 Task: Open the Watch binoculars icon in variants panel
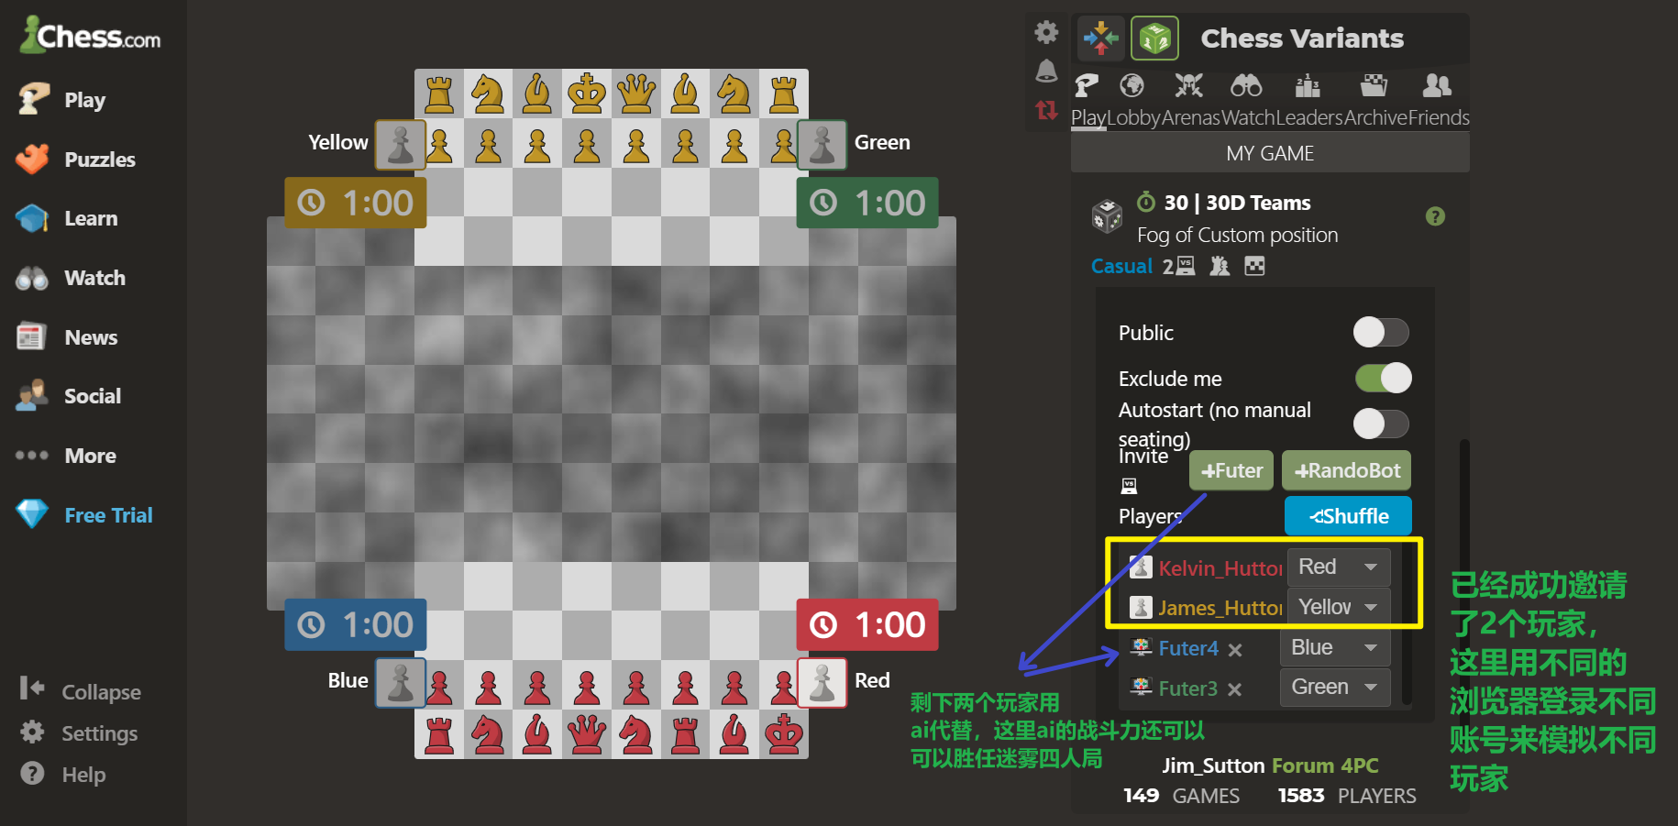pos(1246,86)
